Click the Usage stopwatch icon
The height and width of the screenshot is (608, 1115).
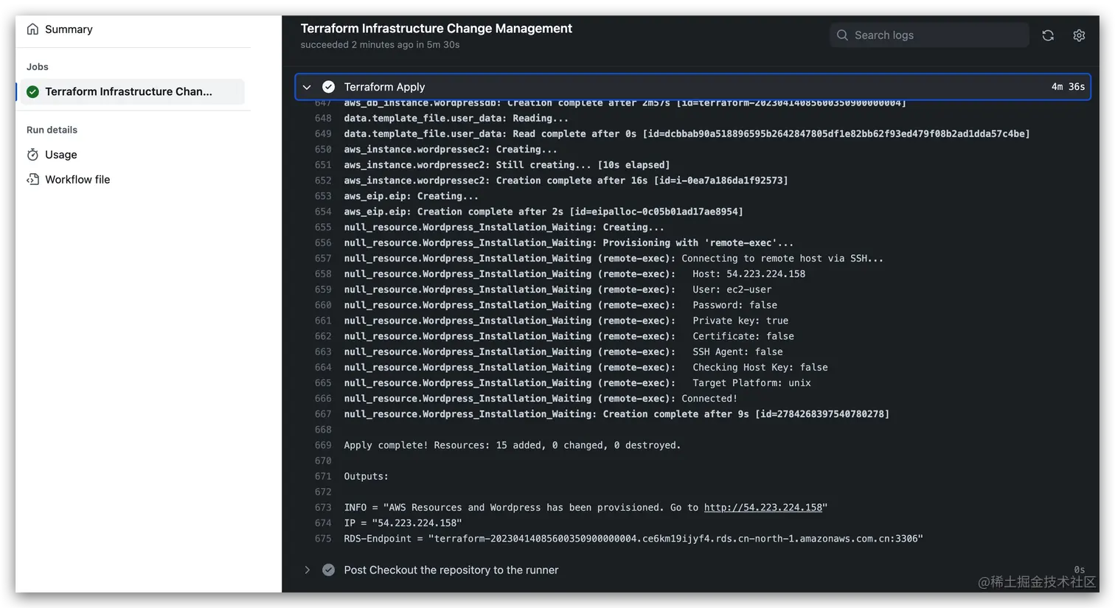tap(32, 155)
